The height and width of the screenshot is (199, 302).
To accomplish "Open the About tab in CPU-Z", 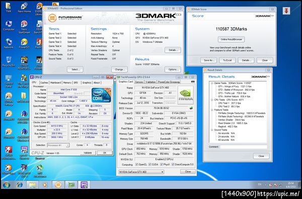I will (x=97, y=83).
